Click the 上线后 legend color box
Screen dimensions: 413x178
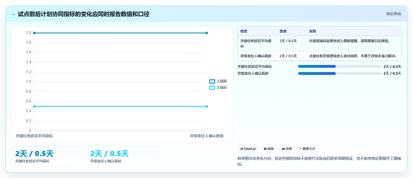coord(212,87)
